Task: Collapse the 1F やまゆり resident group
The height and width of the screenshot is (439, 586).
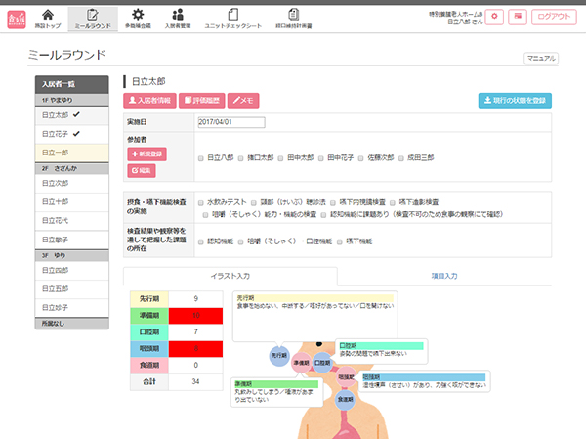Action: coord(75,101)
